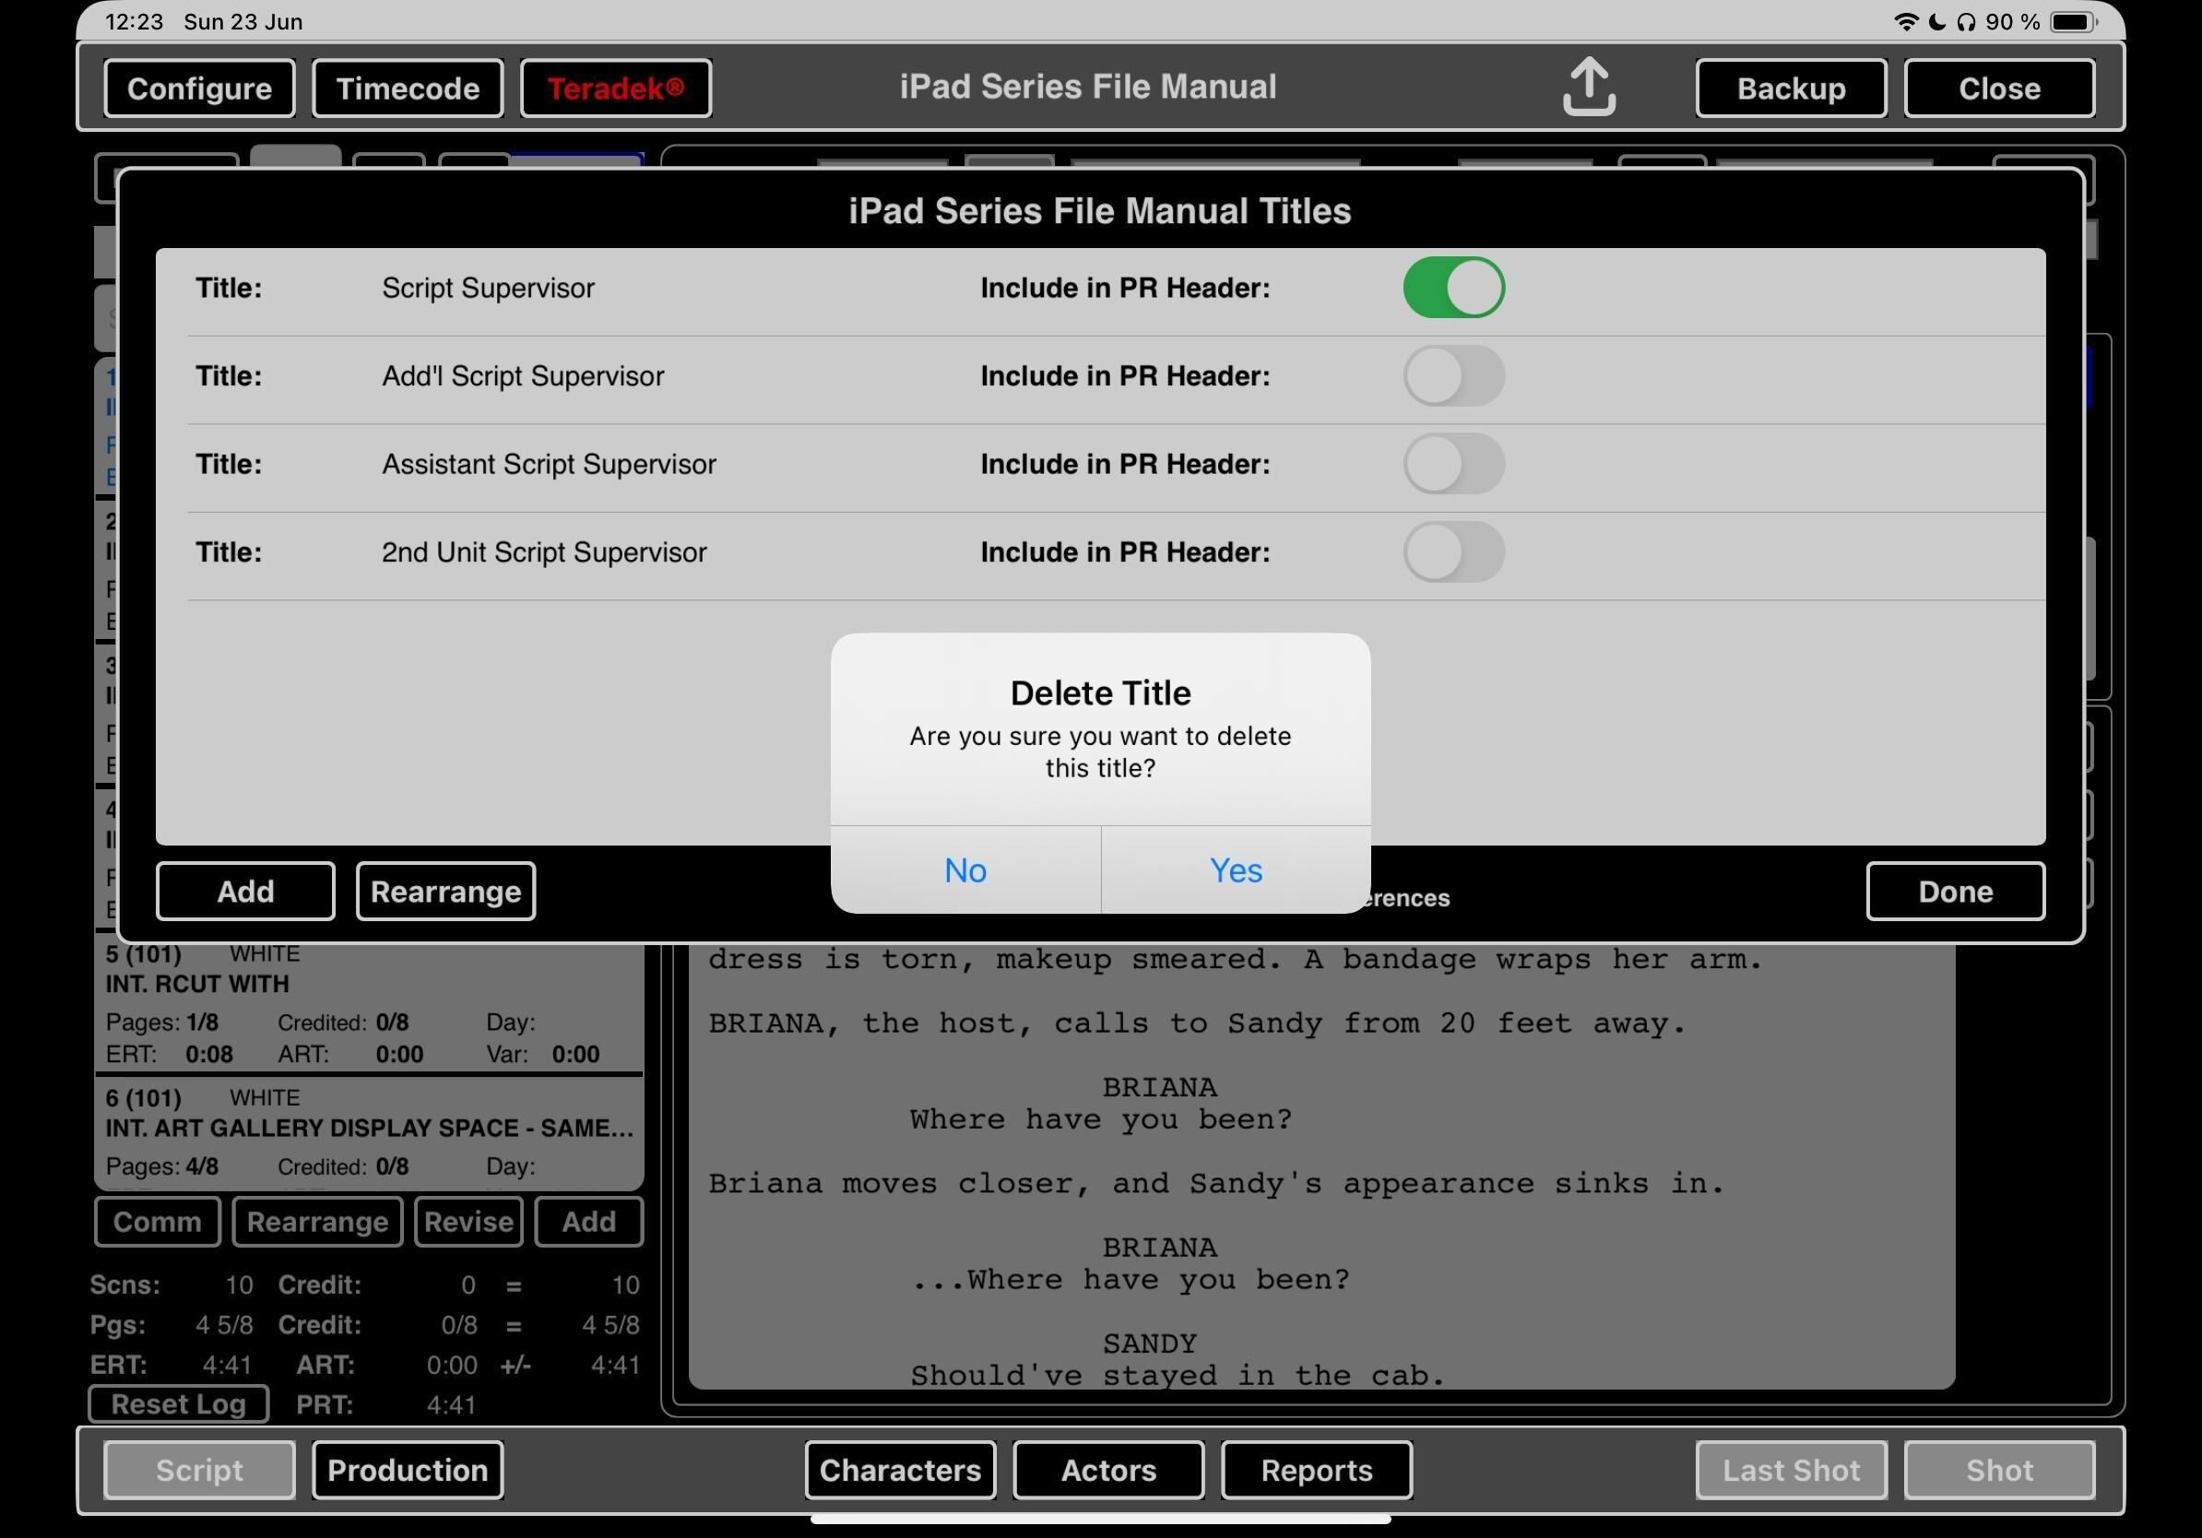Tap the Wi-Fi status icon
Image resolution: width=2202 pixels, height=1538 pixels.
point(1905,22)
